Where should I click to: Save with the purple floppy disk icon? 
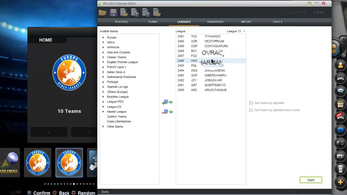[x=114, y=12]
